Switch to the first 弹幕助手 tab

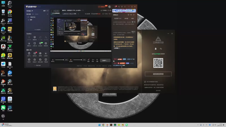point(118,18)
